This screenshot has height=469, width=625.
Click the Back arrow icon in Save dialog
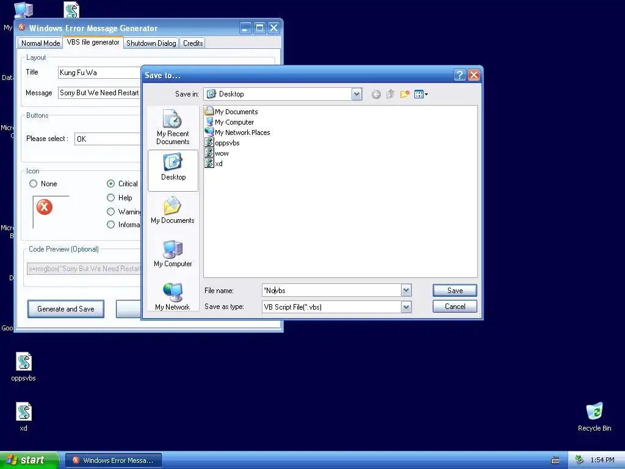tap(376, 95)
